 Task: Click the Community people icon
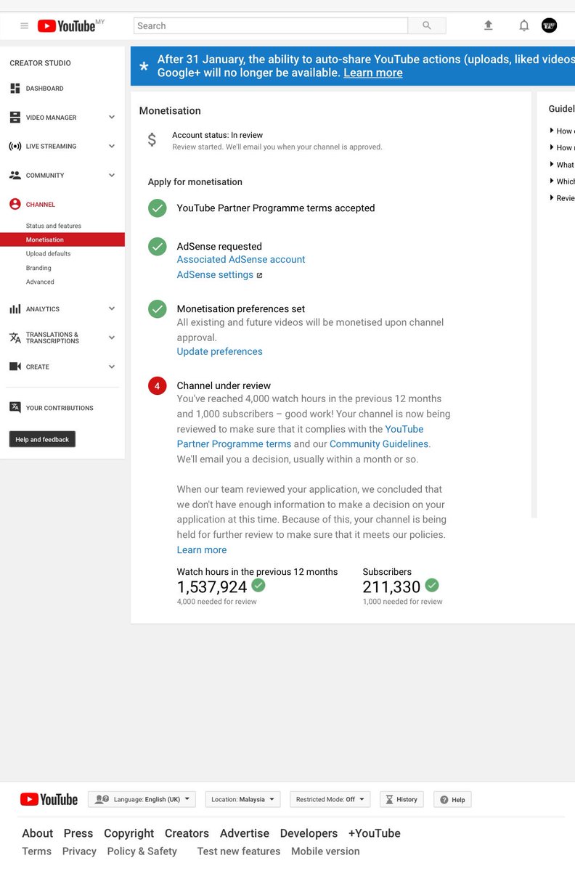tap(15, 176)
